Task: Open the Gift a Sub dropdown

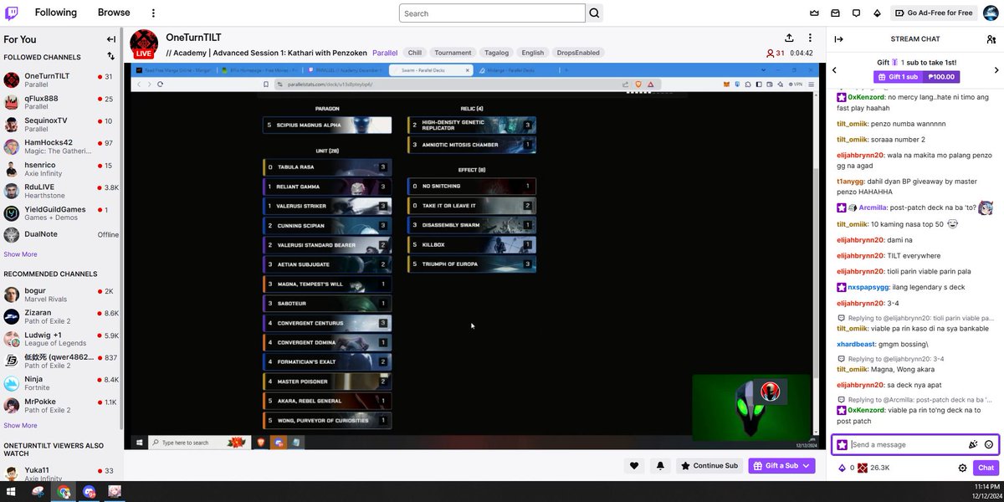Action: pos(781,466)
